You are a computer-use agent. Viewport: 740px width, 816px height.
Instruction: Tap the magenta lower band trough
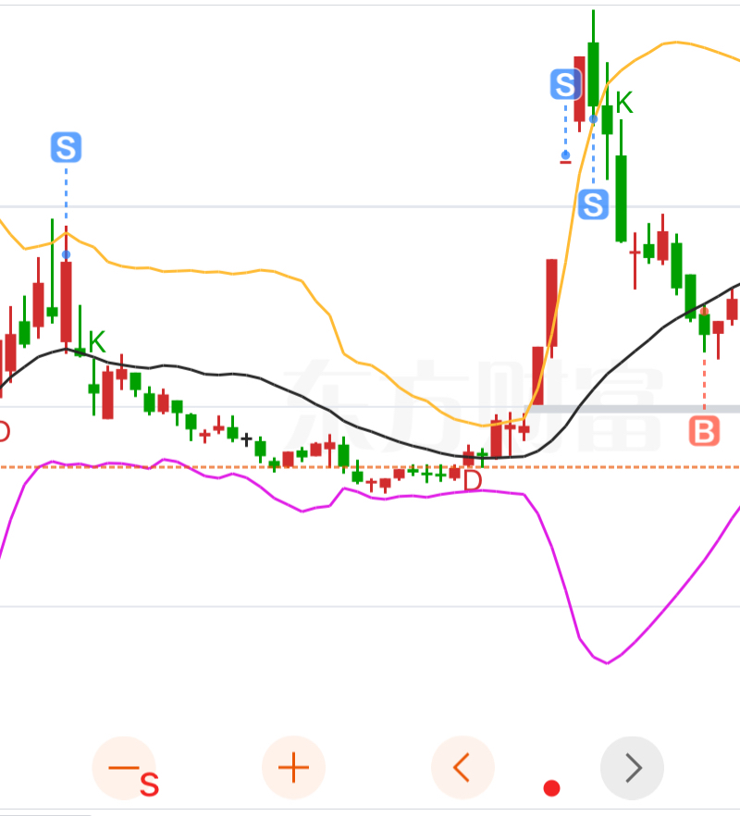point(607,662)
